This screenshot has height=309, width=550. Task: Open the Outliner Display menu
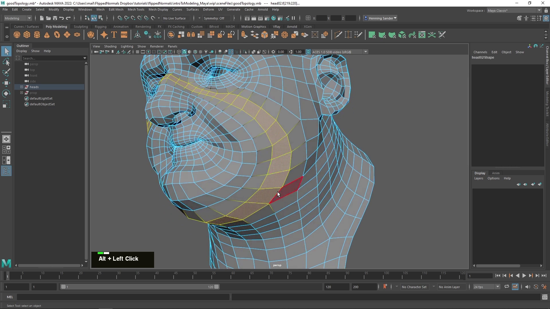tap(21, 51)
